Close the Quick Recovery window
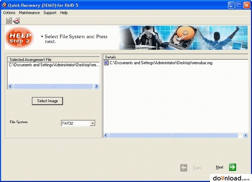The height and width of the screenshot is (182, 252). pos(247,5)
